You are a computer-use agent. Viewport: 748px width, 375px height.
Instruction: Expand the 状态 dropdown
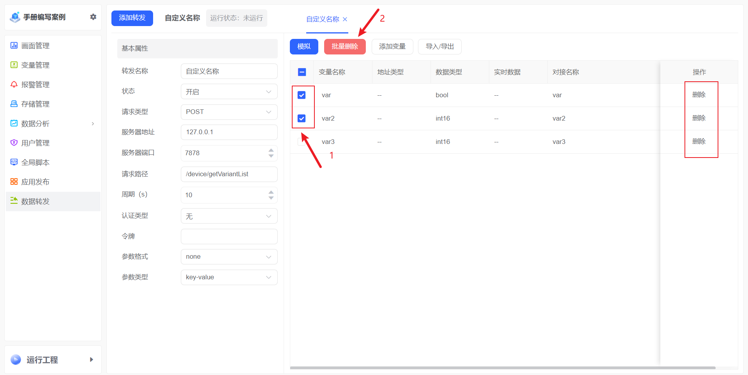229,92
